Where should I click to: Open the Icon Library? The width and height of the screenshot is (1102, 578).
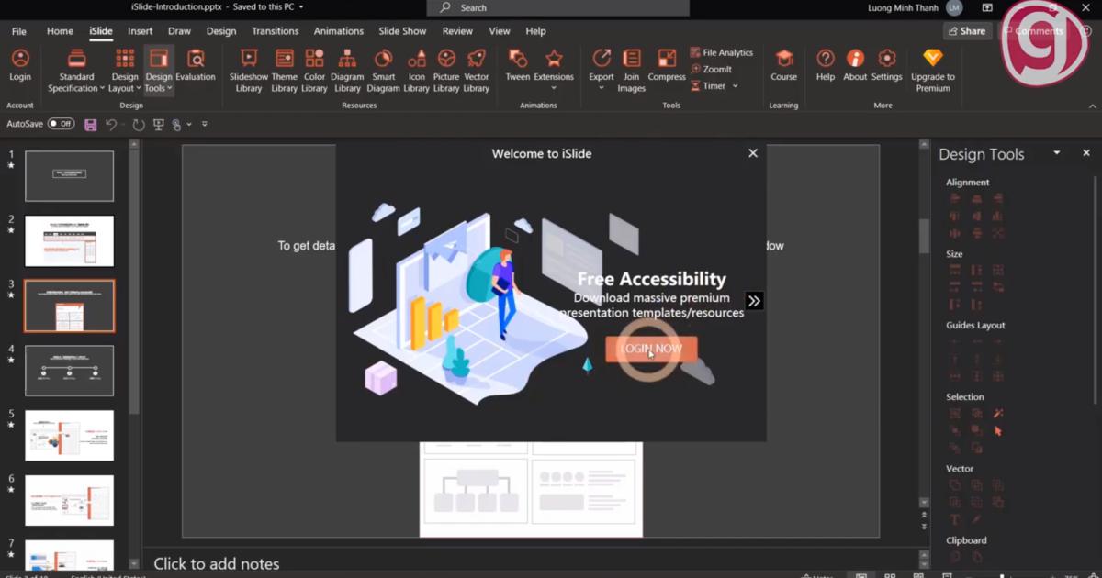416,70
